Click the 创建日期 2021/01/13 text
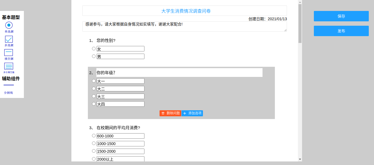Viewport: 374px width, 165px height. click(268, 19)
